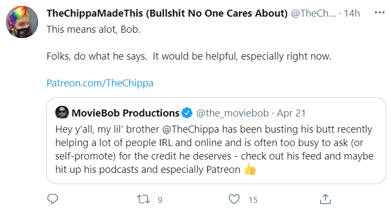Open quoted tweet text starting with Hey y'all

214,149
